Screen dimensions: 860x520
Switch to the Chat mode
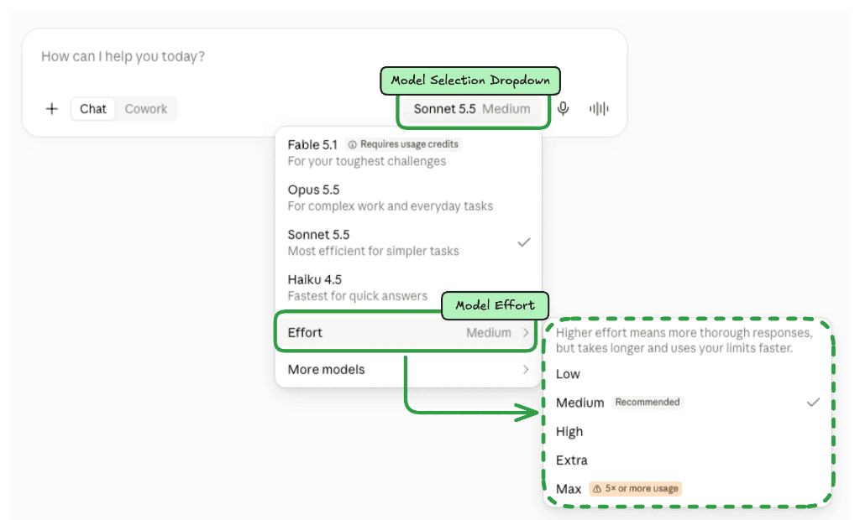pyautogui.click(x=92, y=108)
